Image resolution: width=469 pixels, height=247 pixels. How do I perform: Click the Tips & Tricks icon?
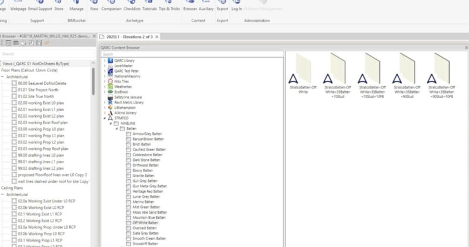tap(169, 6)
